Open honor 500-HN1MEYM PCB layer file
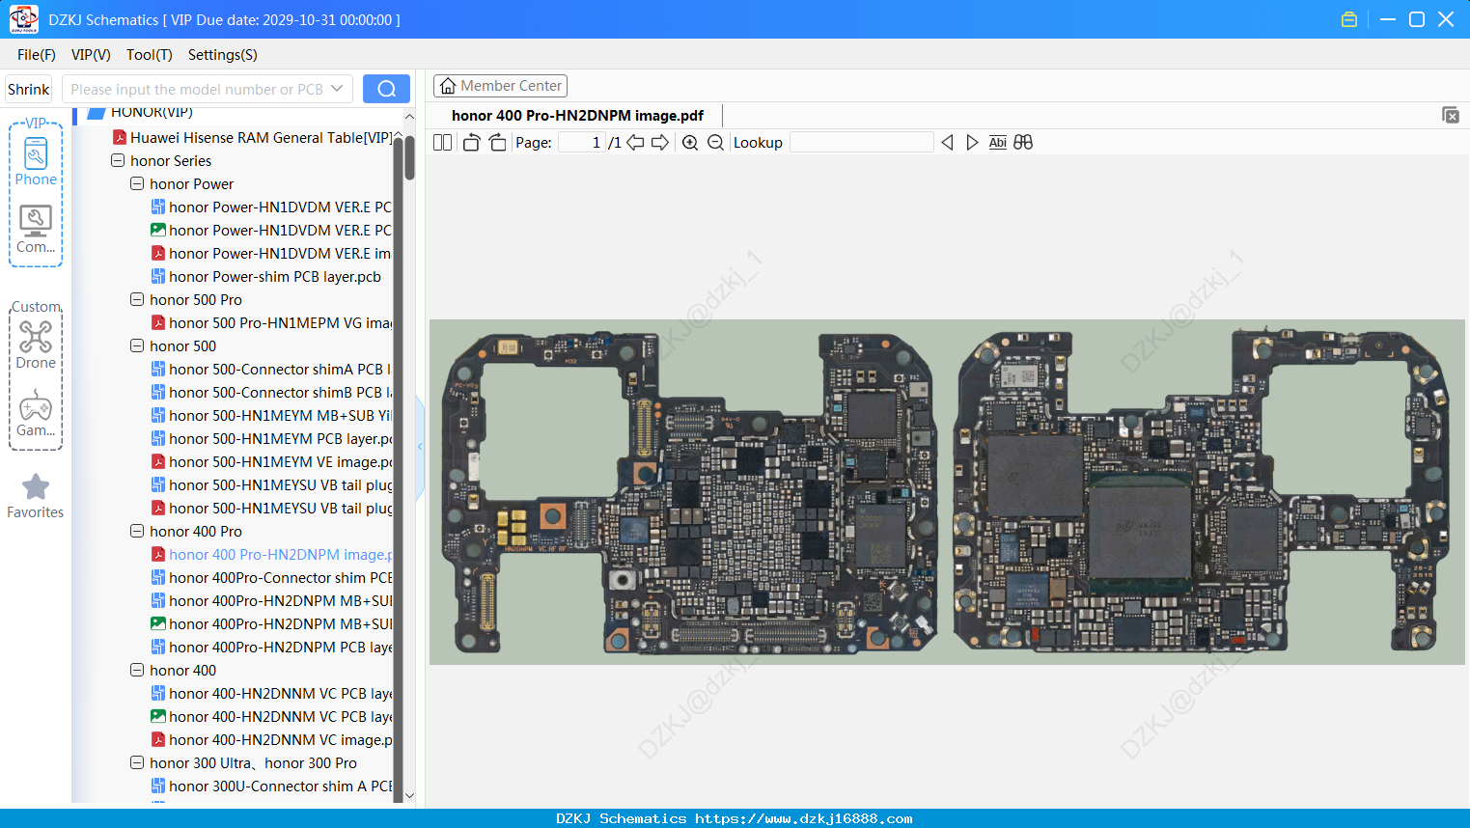The image size is (1470, 828). 271,439
